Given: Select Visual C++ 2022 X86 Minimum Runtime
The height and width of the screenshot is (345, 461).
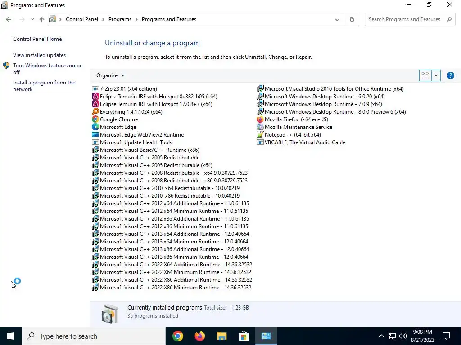Looking at the screenshot, I should [x=172, y=287].
